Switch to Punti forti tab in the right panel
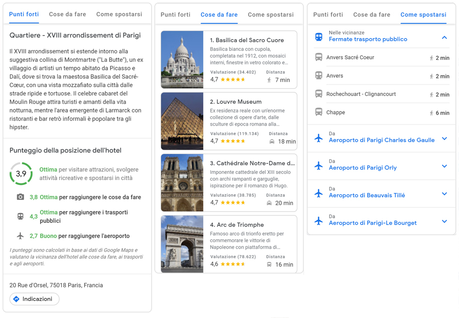The image size is (459, 318). click(x=328, y=15)
